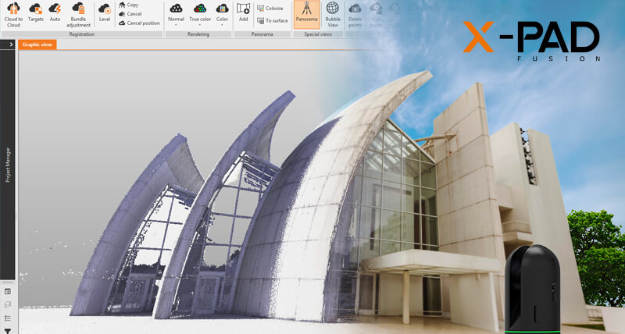The height and width of the screenshot is (334, 625).
Task: Run Auto registration
Action: pyautogui.click(x=55, y=12)
